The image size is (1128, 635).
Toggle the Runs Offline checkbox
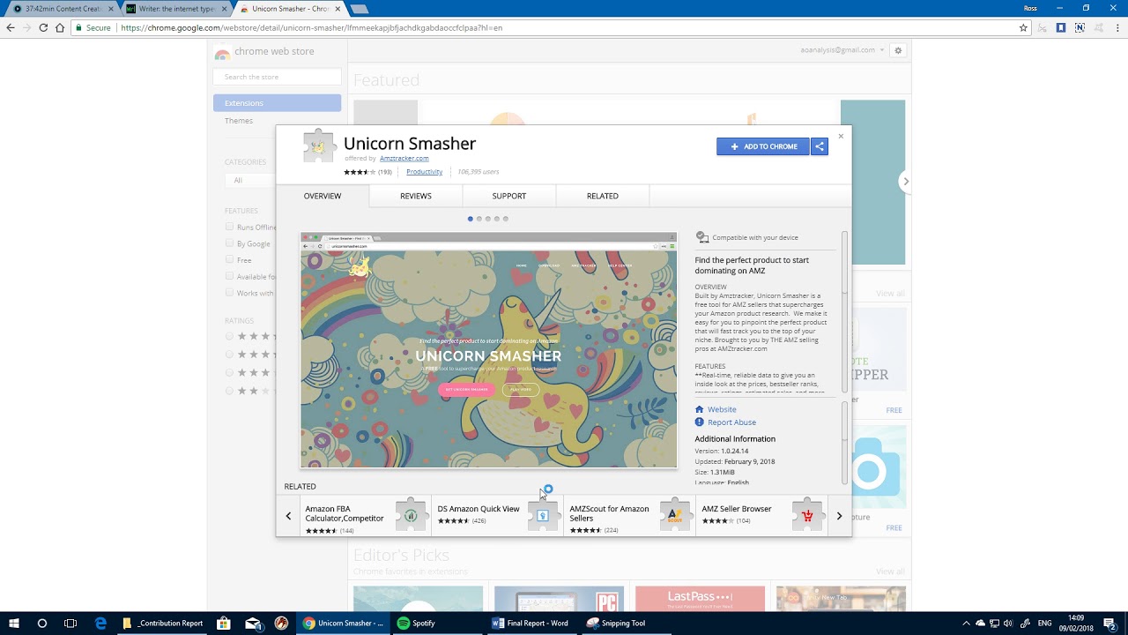[x=229, y=228]
